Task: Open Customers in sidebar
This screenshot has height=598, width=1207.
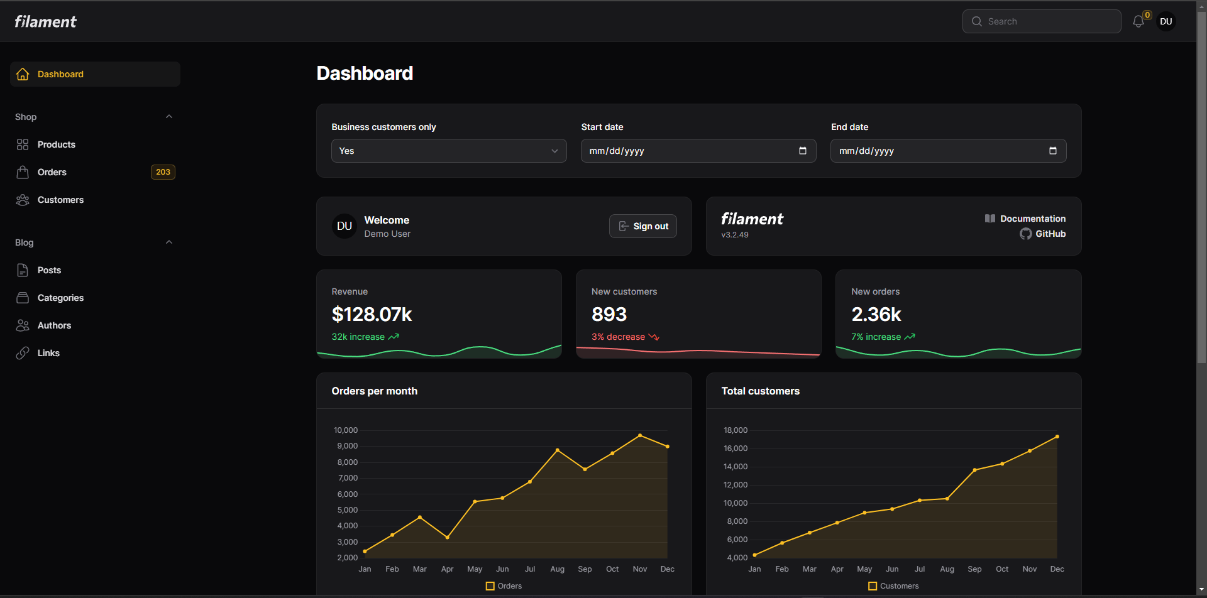Action: [95, 200]
